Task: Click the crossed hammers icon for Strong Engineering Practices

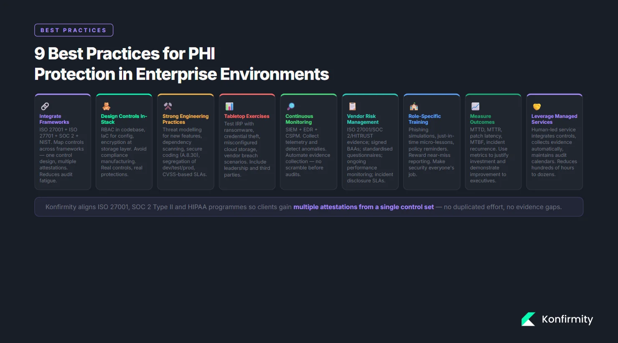Action: [x=168, y=106]
